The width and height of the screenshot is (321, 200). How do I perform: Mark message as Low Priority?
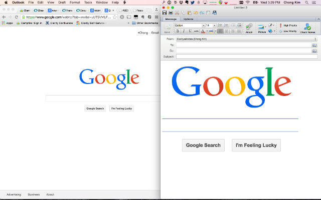click(288, 31)
